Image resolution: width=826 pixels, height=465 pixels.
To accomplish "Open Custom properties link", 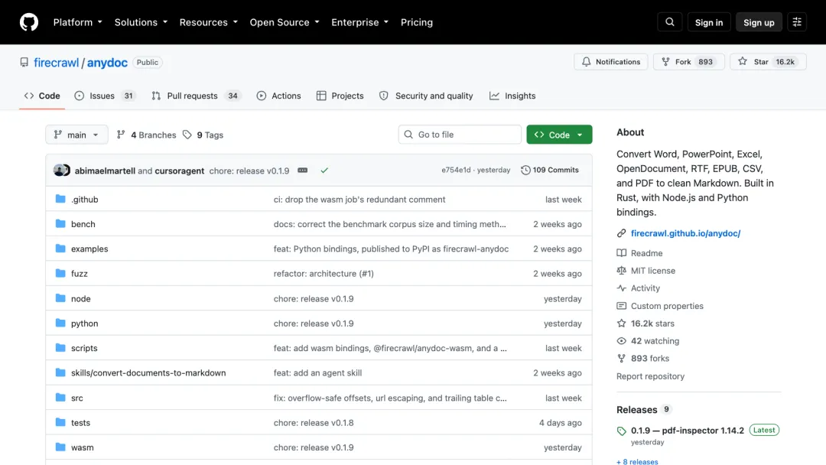I will point(667,305).
